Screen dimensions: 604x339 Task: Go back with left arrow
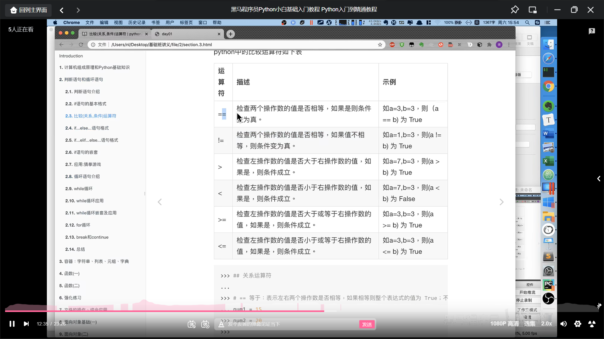point(62,10)
